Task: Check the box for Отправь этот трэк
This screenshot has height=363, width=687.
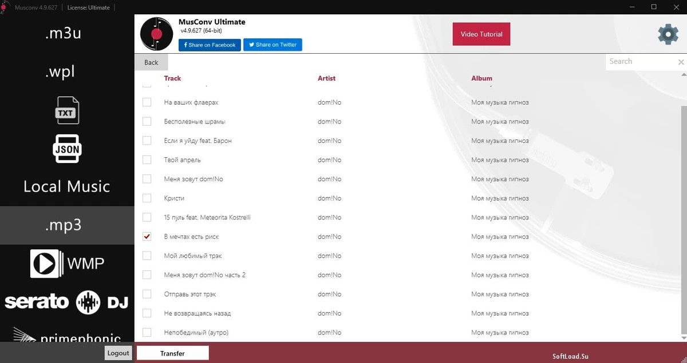Action: coord(147,294)
